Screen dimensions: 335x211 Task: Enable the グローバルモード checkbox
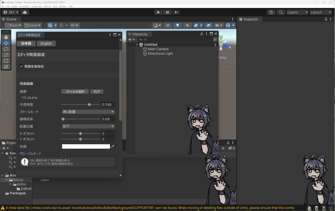63,153
